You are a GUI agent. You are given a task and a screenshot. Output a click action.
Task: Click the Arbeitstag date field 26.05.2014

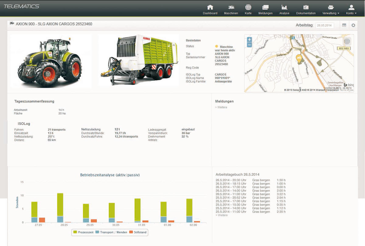click(x=325, y=26)
